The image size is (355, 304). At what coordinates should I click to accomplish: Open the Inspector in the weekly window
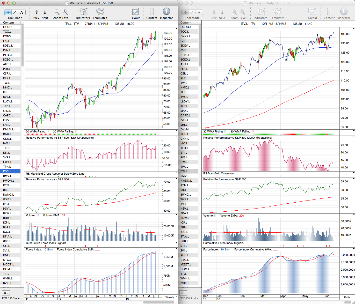click(166, 12)
